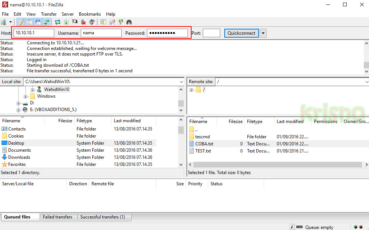The height and width of the screenshot is (230, 369).
Task: Reconnect to the last used server
Action: coord(92,22)
